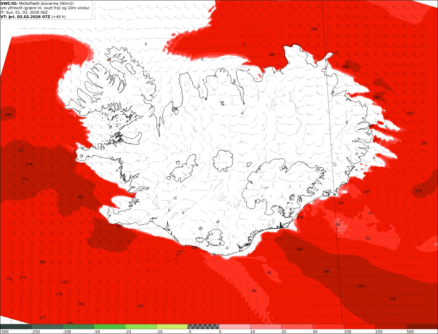The image size is (438, 334).
Task: Click the map value 84
Action: (254, 291)
